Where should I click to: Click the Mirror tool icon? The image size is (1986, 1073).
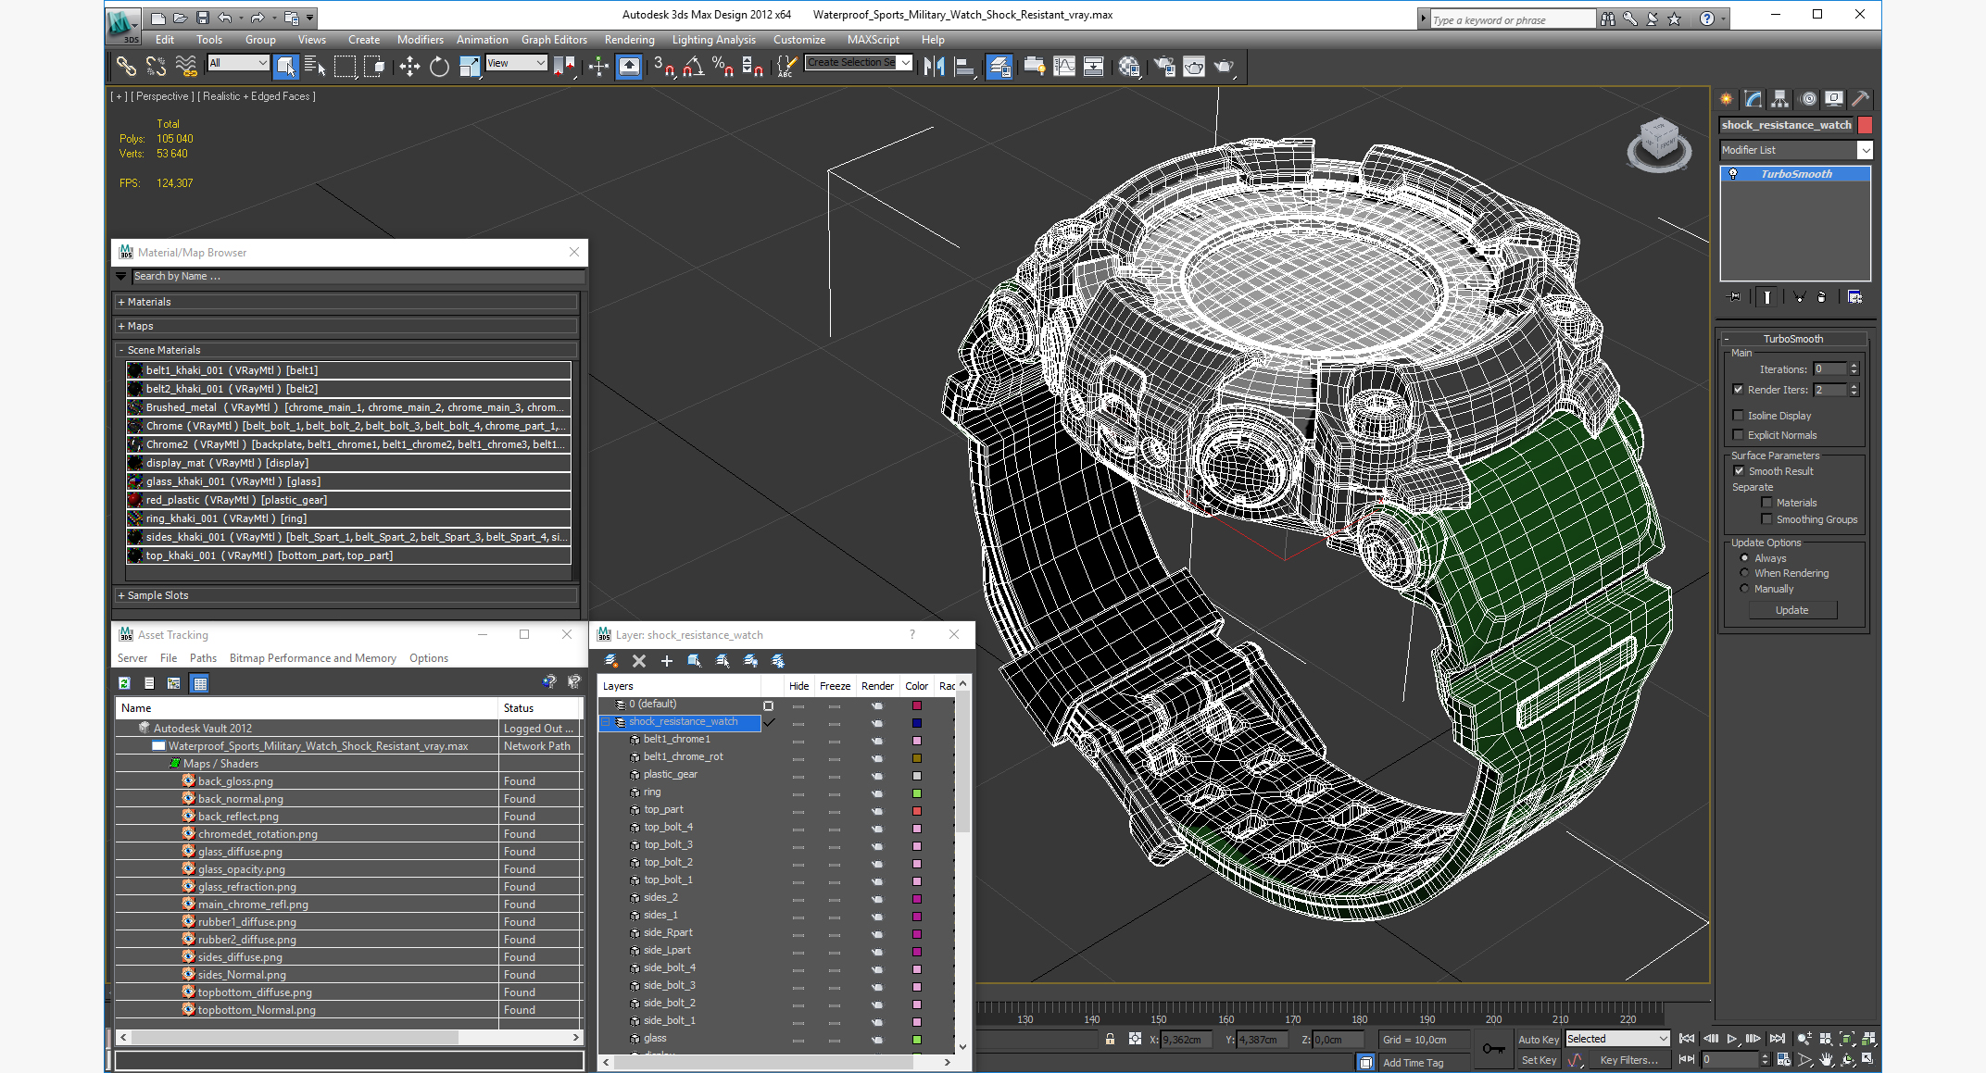click(x=934, y=66)
